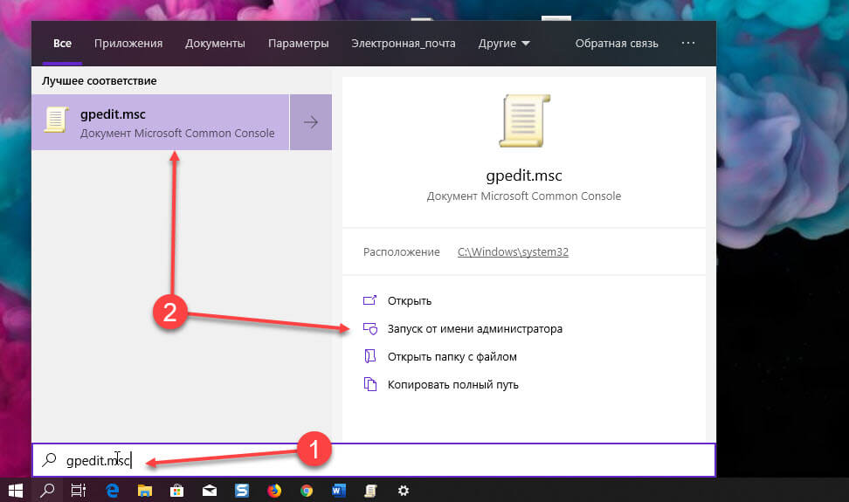
Task: Click Обратная связь
Action: pos(617,44)
